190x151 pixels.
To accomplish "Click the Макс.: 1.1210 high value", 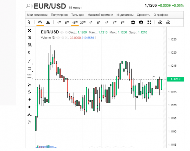I will (x=98, y=32).
